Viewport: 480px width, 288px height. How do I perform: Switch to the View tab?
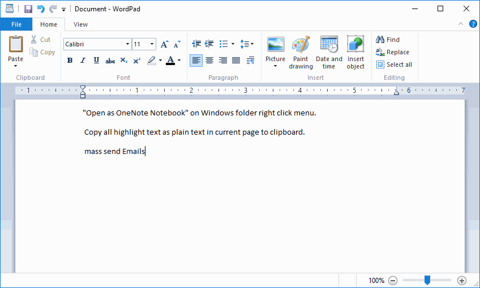[80, 24]
